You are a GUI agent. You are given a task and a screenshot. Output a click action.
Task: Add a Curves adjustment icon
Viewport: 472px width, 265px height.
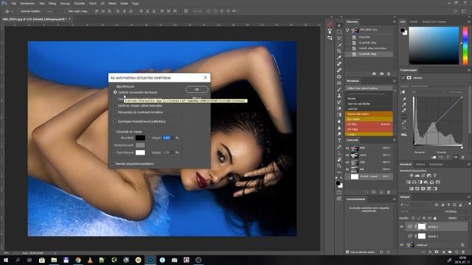tap(423, 175)
